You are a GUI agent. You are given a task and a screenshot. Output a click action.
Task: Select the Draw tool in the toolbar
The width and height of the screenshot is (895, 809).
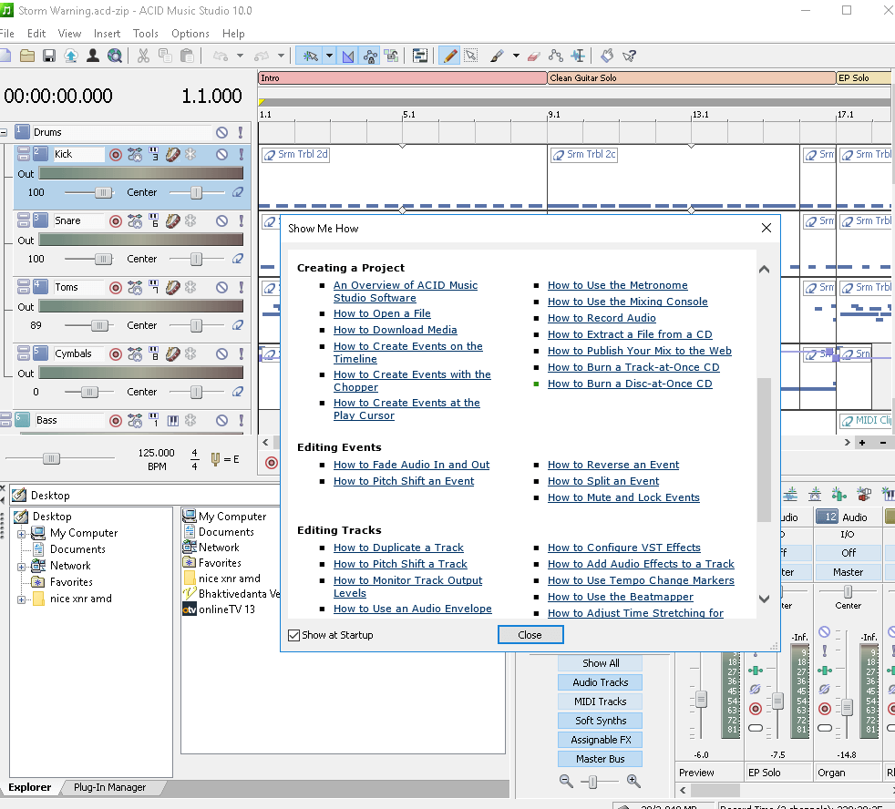click(449, 56)
